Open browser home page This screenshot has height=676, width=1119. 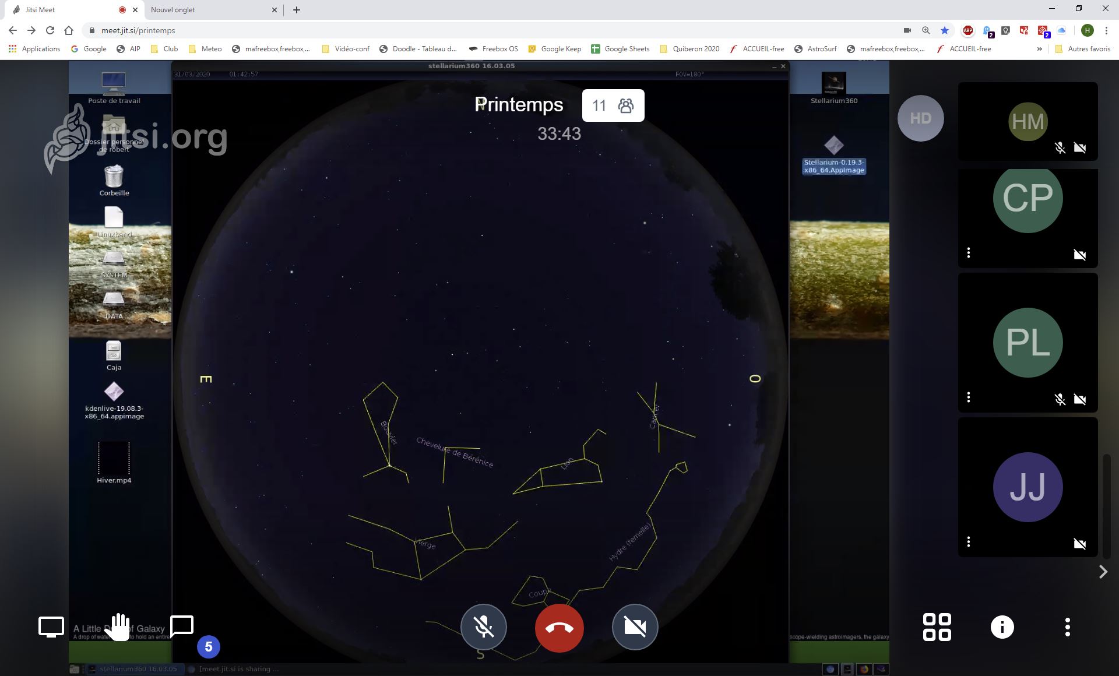tap(69, 30)
